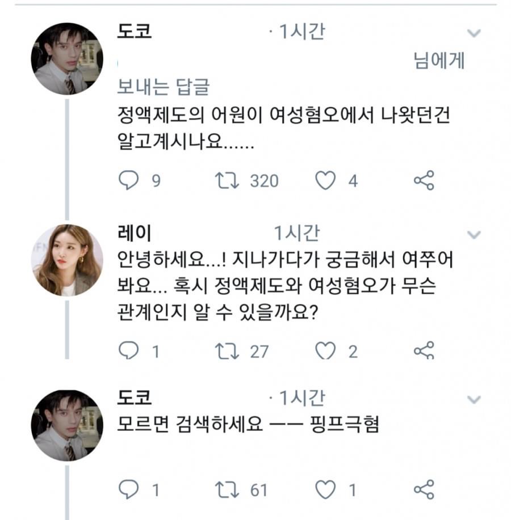Reply to the first 도코 tweet
Screen dimensions: 511x520
pos(128,180)
